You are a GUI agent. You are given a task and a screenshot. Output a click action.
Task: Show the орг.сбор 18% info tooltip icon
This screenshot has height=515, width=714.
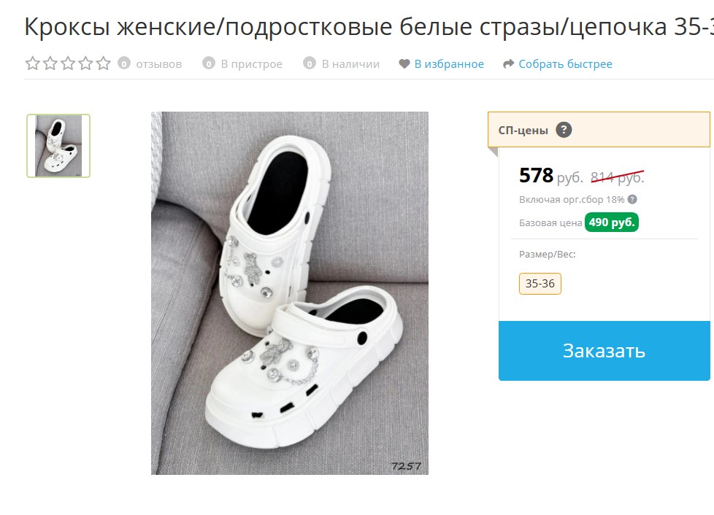click(x=632, y=199)
